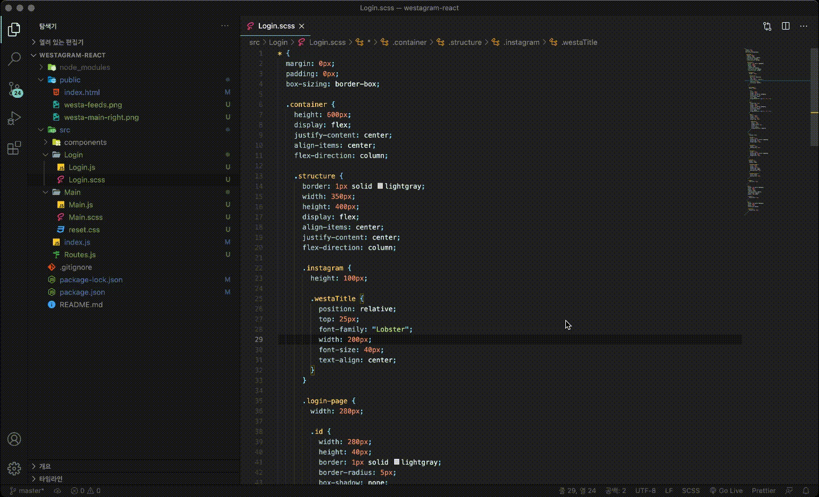This screenshot has width=819, height=497.
Task: Click the open changes compare icon
Action: (x=767, y=26)
